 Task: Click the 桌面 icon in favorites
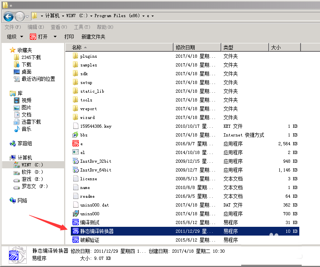click(17, 72)
